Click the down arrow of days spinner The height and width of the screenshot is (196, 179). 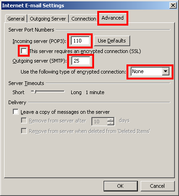[x=111, y=123]
